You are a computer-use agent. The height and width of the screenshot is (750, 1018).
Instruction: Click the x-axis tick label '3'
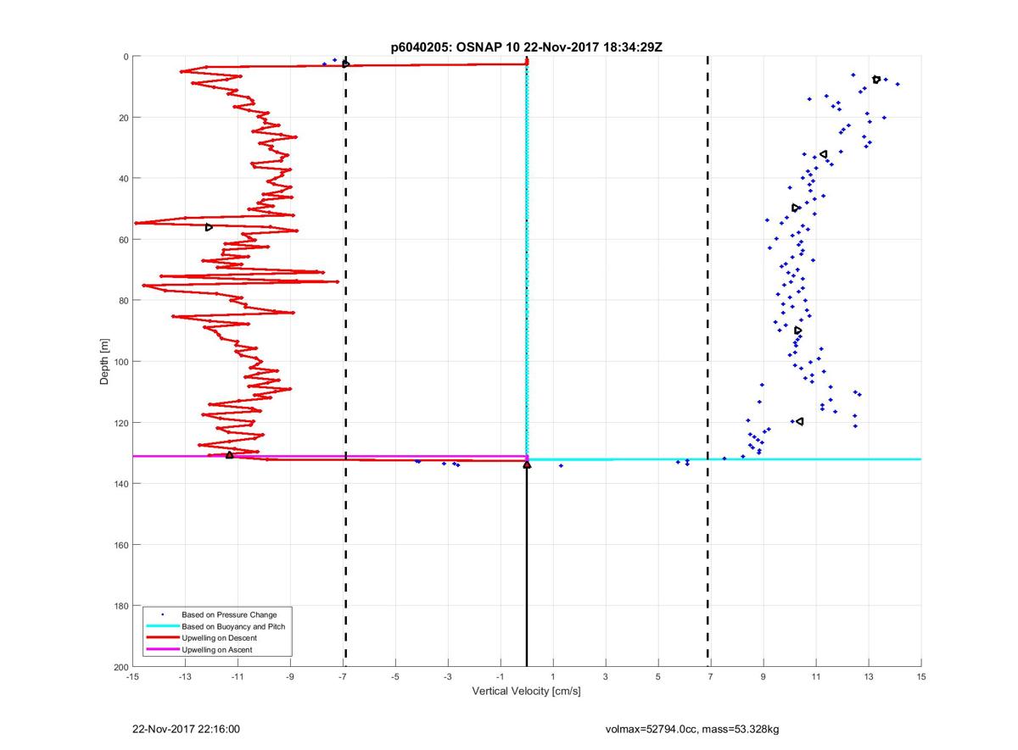(606, 676)
